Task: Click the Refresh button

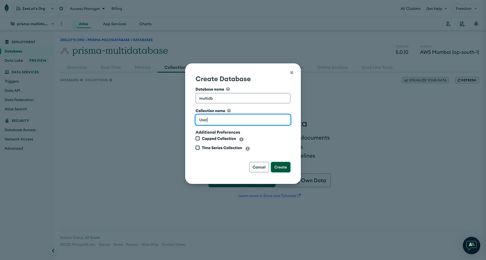Action: (x=467, y=80)
